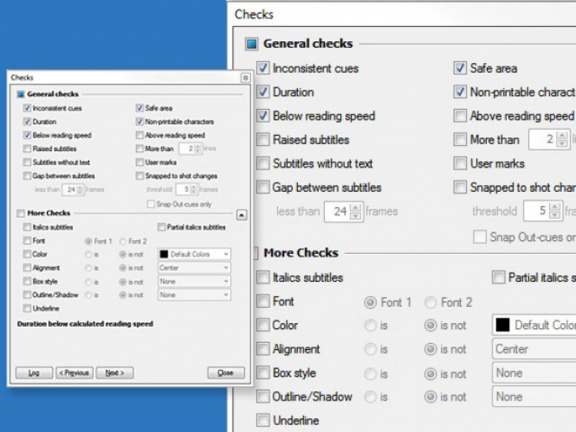576x432 pixels.
Task: Select Font 1 radio in the small dialog
Action: [x=88, y=242]
